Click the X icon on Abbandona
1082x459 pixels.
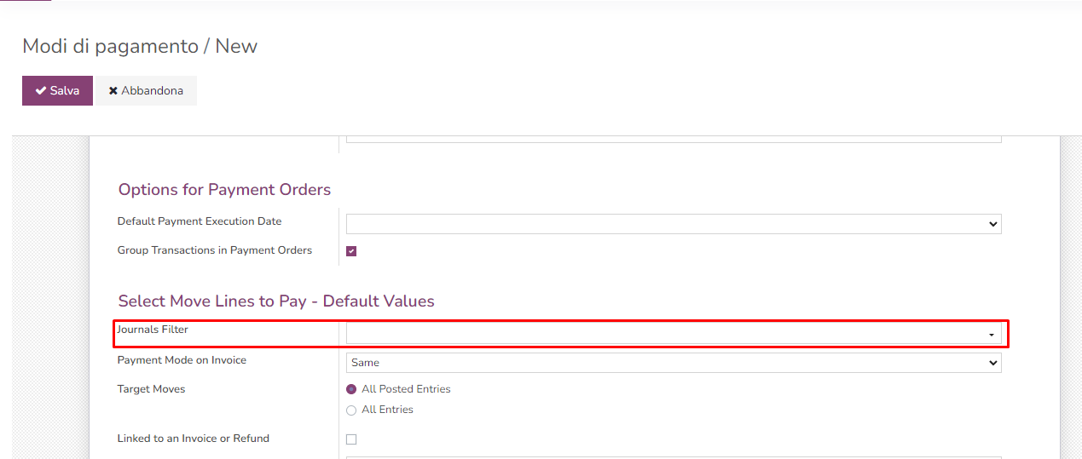point(113,91)
